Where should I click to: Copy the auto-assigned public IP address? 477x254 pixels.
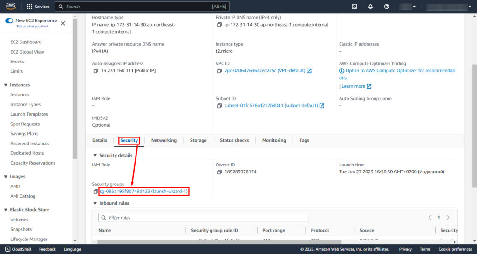[96, 70]
